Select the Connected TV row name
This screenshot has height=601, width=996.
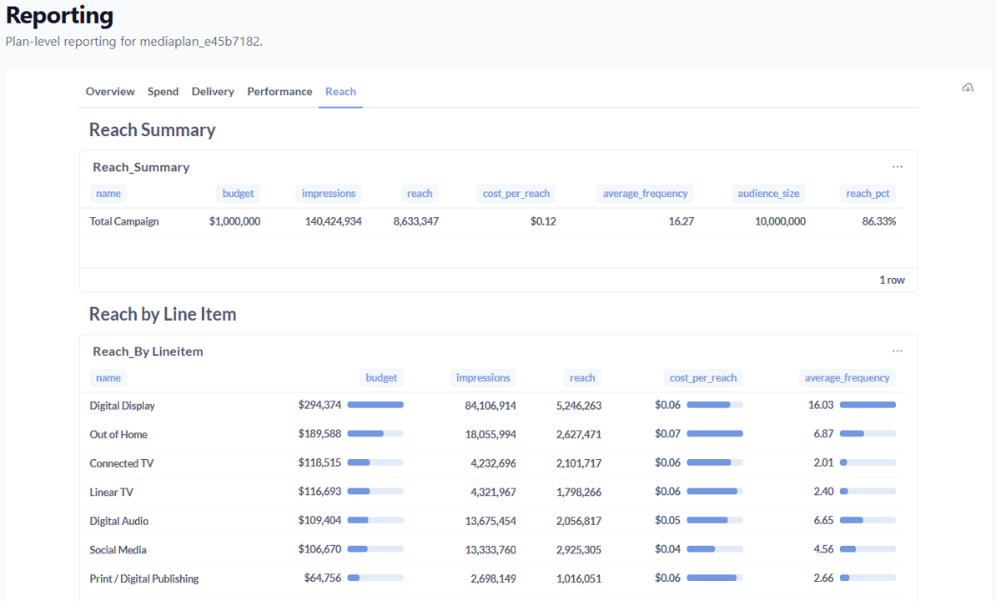(121, 463)
